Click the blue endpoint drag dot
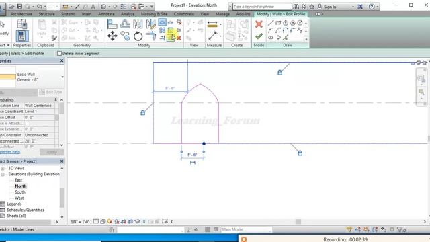This screenshot has width=430, height=242. [204, 143]
